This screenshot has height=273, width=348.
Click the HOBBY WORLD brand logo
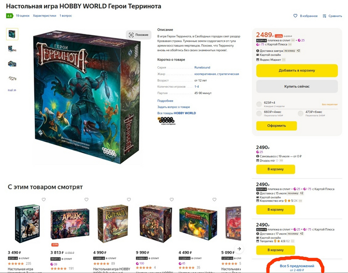[167, 121]
